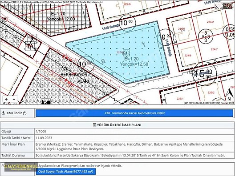235x176 pixels.
Task: Zoom out the map with minus button
Action: pos(14,99)
